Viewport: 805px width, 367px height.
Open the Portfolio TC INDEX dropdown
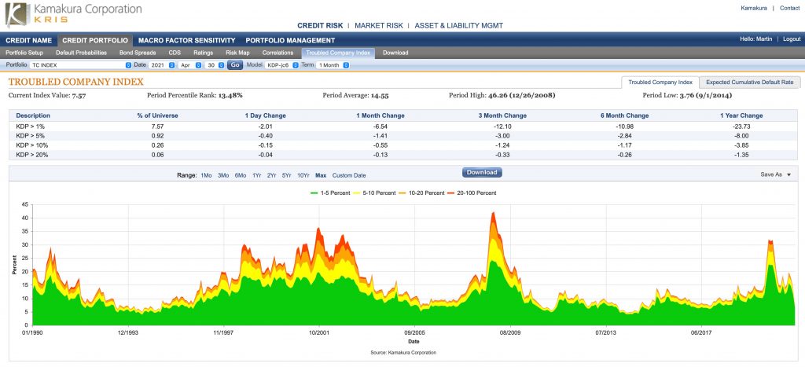pyautogui.click(x=81, y=65)
